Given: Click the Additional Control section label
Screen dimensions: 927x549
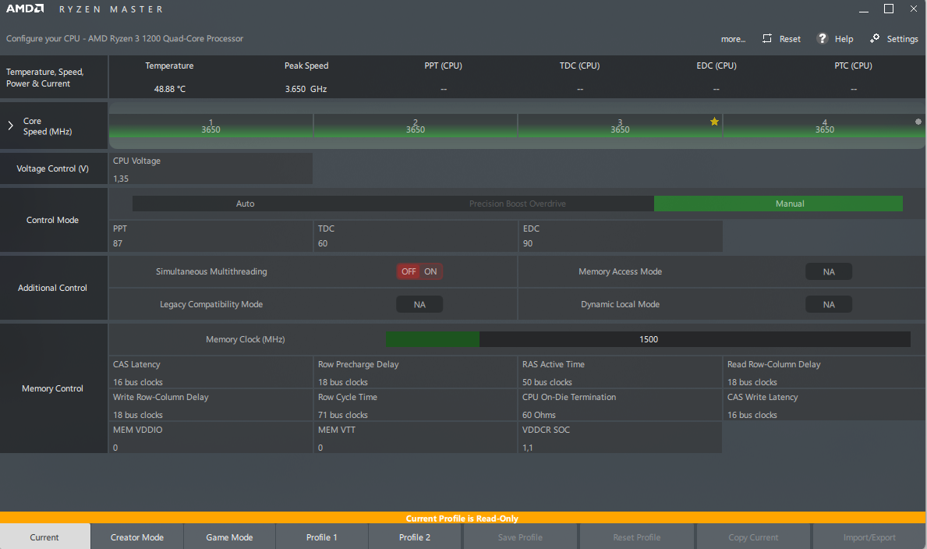Looking at the screenshot, I should click(52, 288).
